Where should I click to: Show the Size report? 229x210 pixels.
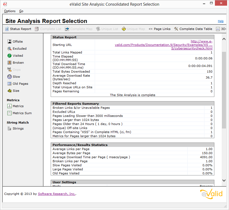[x=16, y=91]
